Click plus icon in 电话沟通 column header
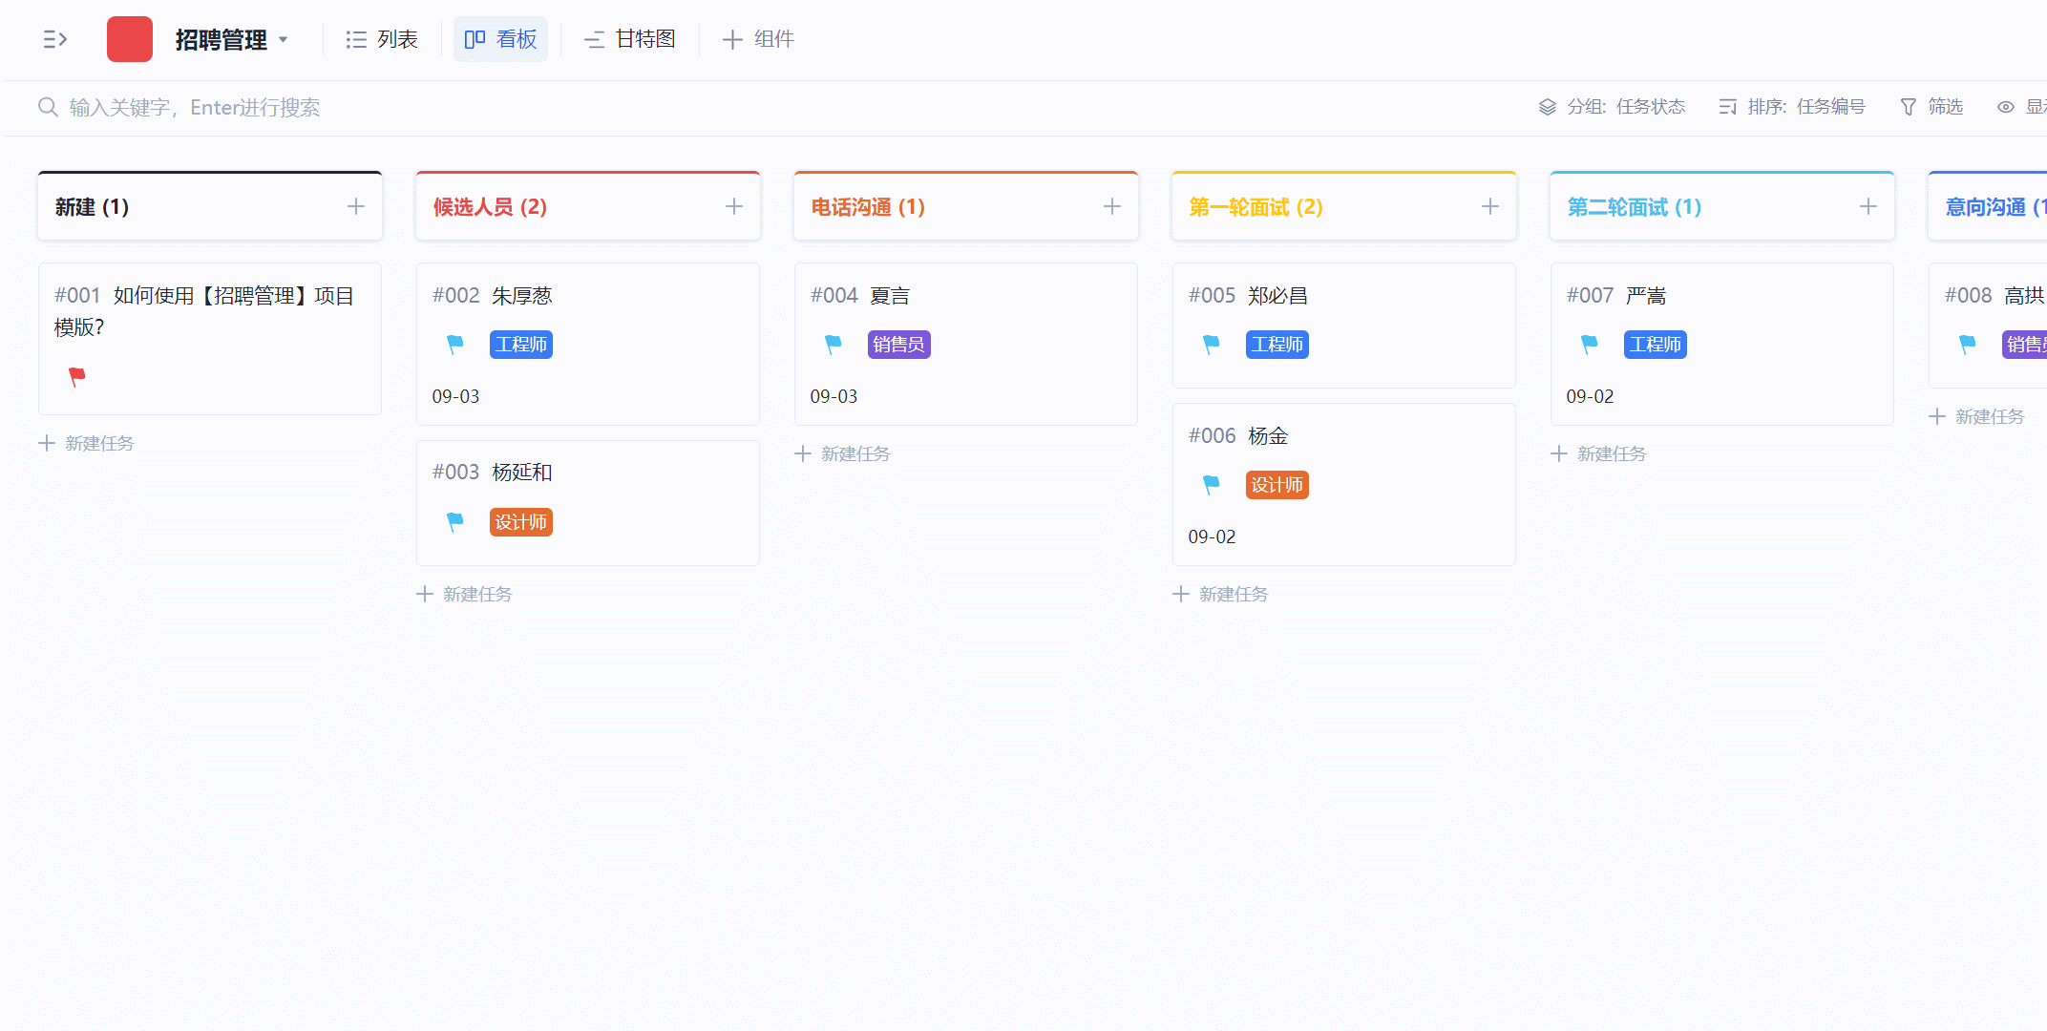 click(x=1112, y=206)
